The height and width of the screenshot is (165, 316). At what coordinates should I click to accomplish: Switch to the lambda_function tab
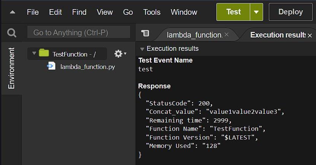pos(195,35)
